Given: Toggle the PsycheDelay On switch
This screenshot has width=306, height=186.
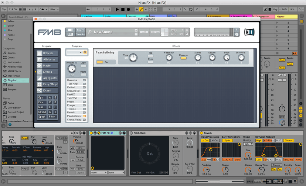Looking at the screenshot, I should (x=100, y=62).
